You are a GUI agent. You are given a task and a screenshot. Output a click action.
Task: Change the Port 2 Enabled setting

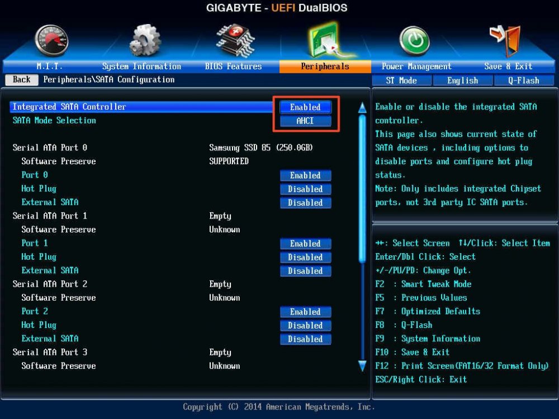[x=305, y=312]
